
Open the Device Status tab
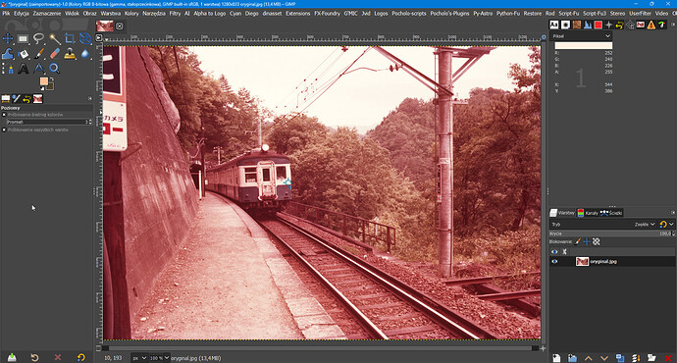(16, 99)
